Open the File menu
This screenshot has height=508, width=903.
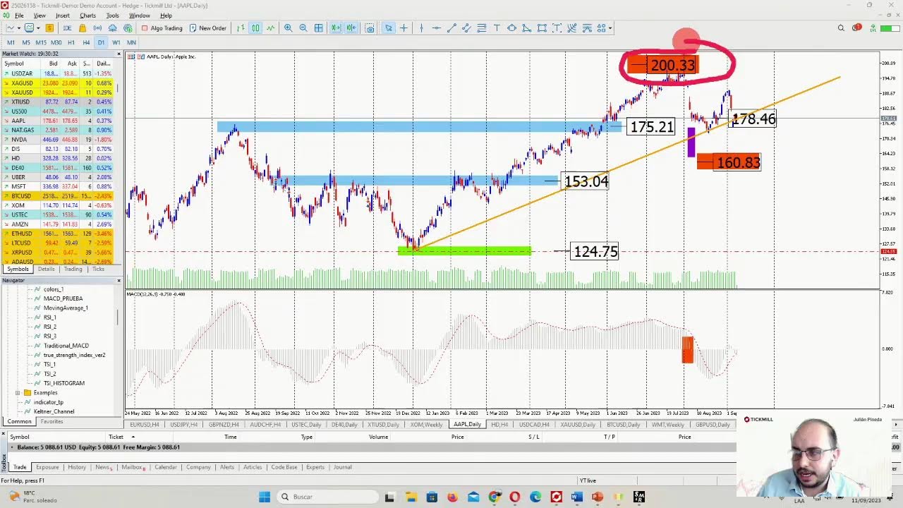coord(19,16)
